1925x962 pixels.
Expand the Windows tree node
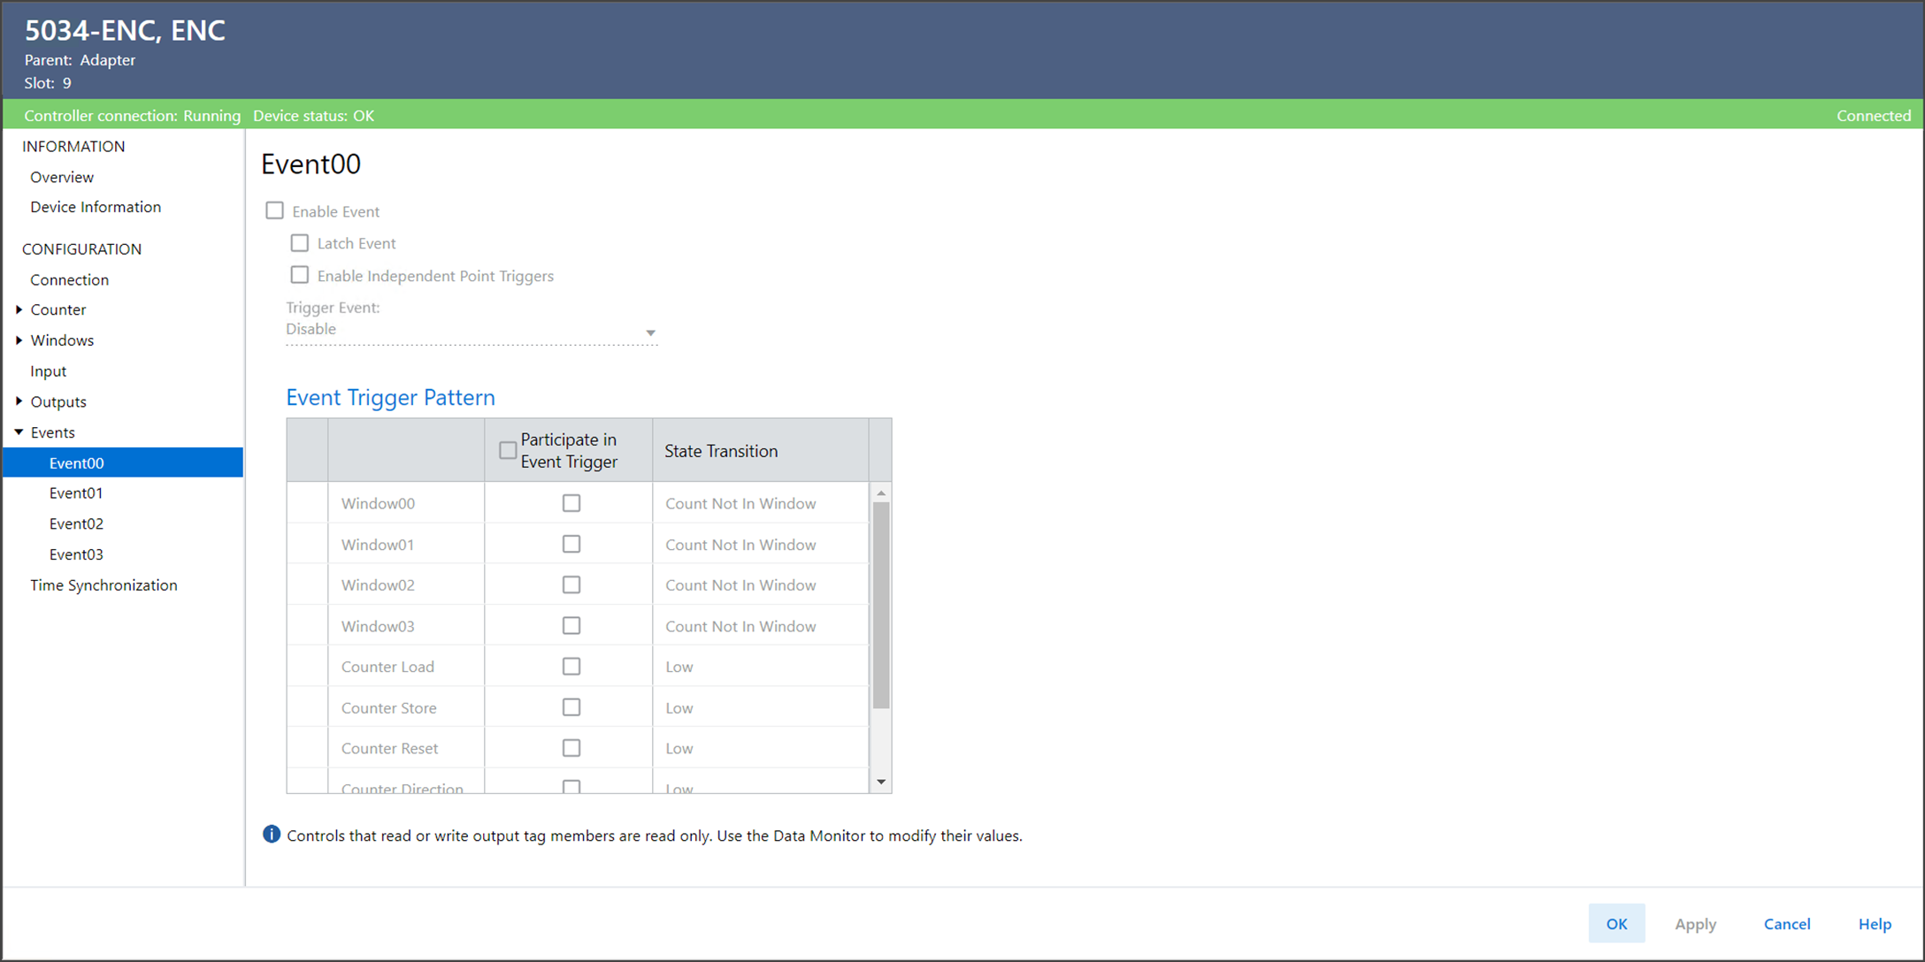19,340
